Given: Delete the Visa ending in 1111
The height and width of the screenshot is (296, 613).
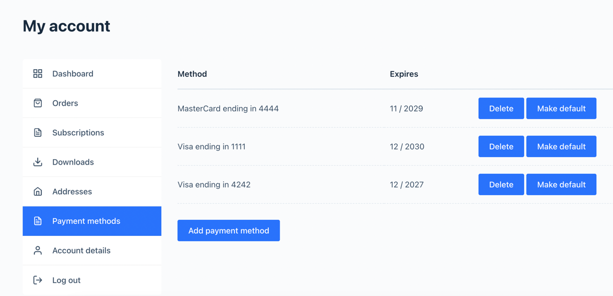Looking at the screenshot, I should coord(501,146).
